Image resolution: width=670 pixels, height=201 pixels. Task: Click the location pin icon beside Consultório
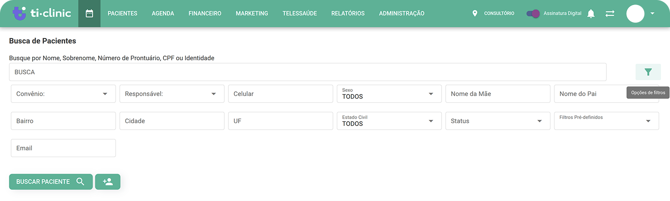(x=474, y=14)
